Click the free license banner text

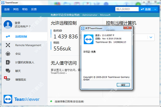point(80,15)
